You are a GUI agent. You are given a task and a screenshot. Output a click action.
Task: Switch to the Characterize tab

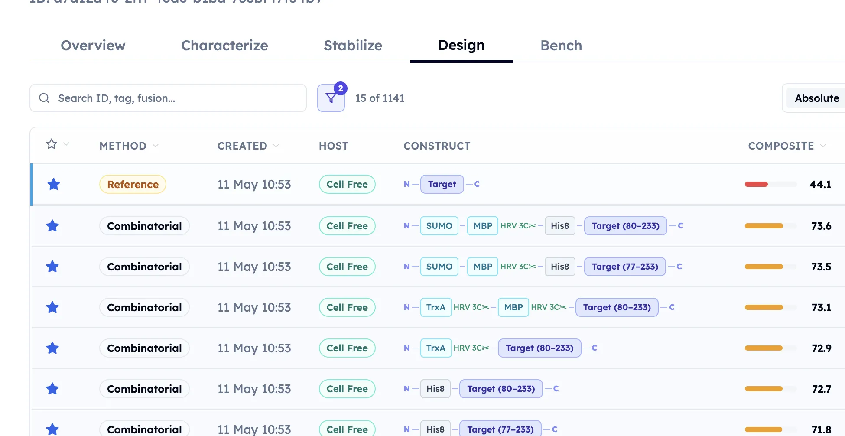click(224, 46)
